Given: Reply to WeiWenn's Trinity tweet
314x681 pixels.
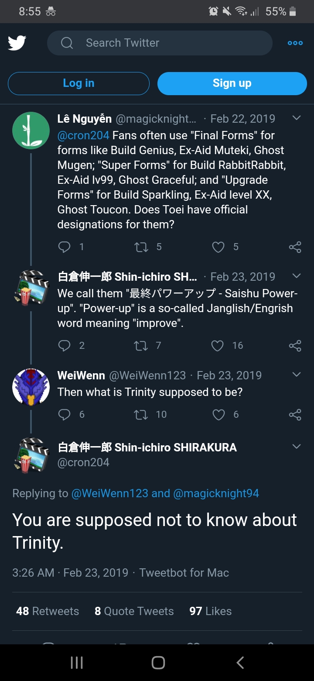Looking at the screenshot, I should coord(64,415).
